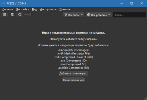Image resolution: width=147 pixels, height=100 pixels.
Task: Close the PCSX2 window
Action: [142, 3]
